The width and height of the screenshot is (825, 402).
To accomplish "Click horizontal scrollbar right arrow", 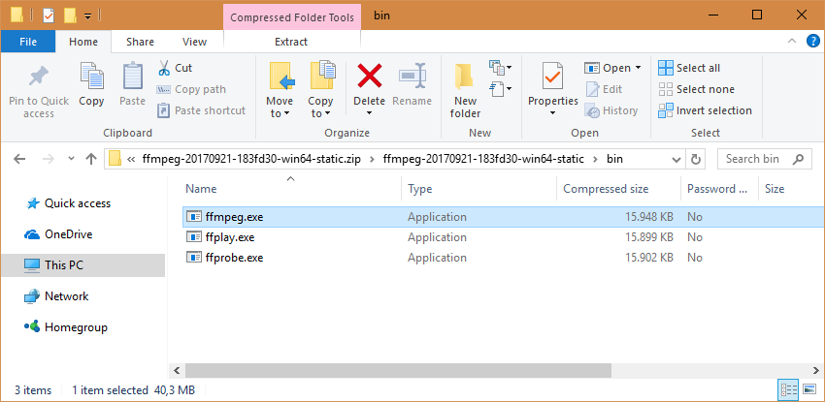I will click(x=814, y=370).
